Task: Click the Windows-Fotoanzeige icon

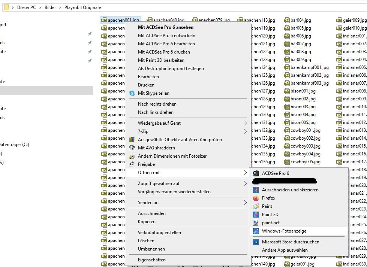Action: pyautogui.click(x=256, y=231)
